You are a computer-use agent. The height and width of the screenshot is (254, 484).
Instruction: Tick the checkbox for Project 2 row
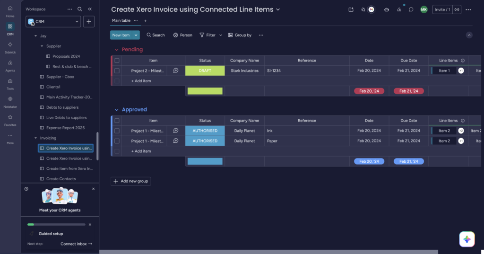[117, 70]
